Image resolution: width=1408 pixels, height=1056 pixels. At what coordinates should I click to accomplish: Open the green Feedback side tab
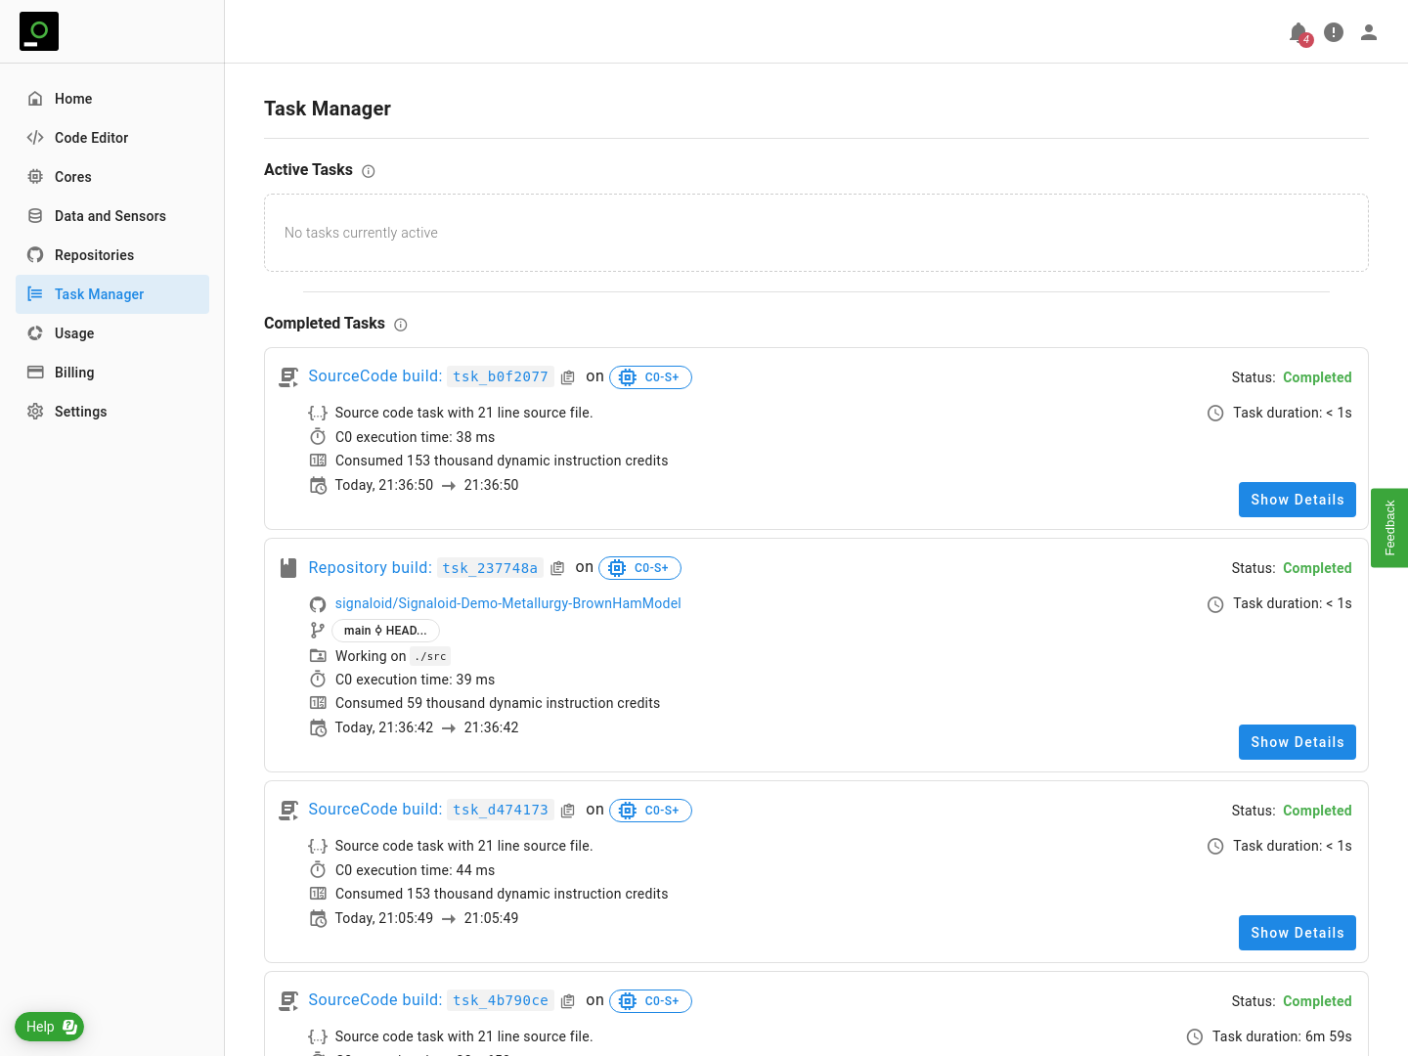click(1389, 528)
